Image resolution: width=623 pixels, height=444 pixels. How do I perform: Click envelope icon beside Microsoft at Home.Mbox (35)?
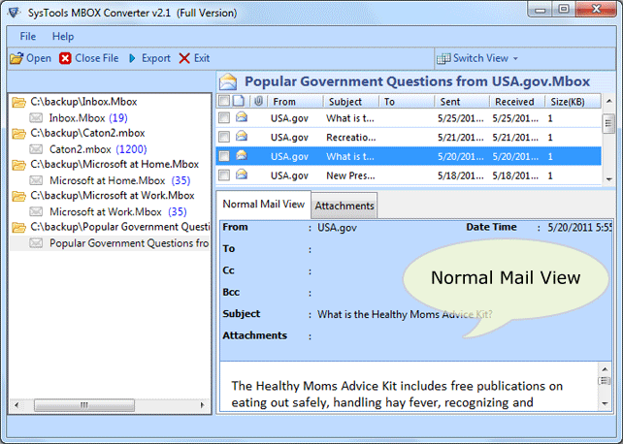(x=36, y=180)
